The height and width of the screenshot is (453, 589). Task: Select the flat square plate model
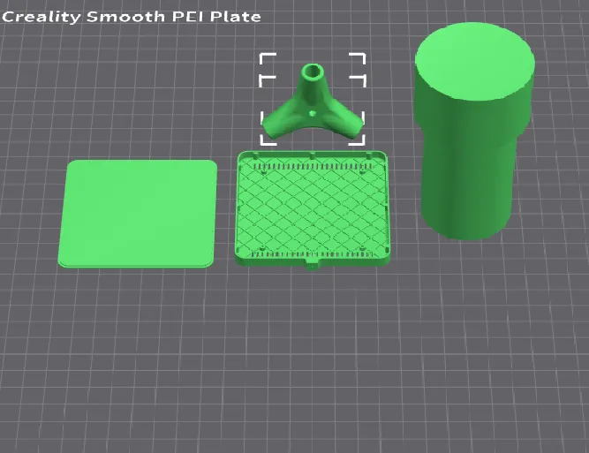point(138,214)
